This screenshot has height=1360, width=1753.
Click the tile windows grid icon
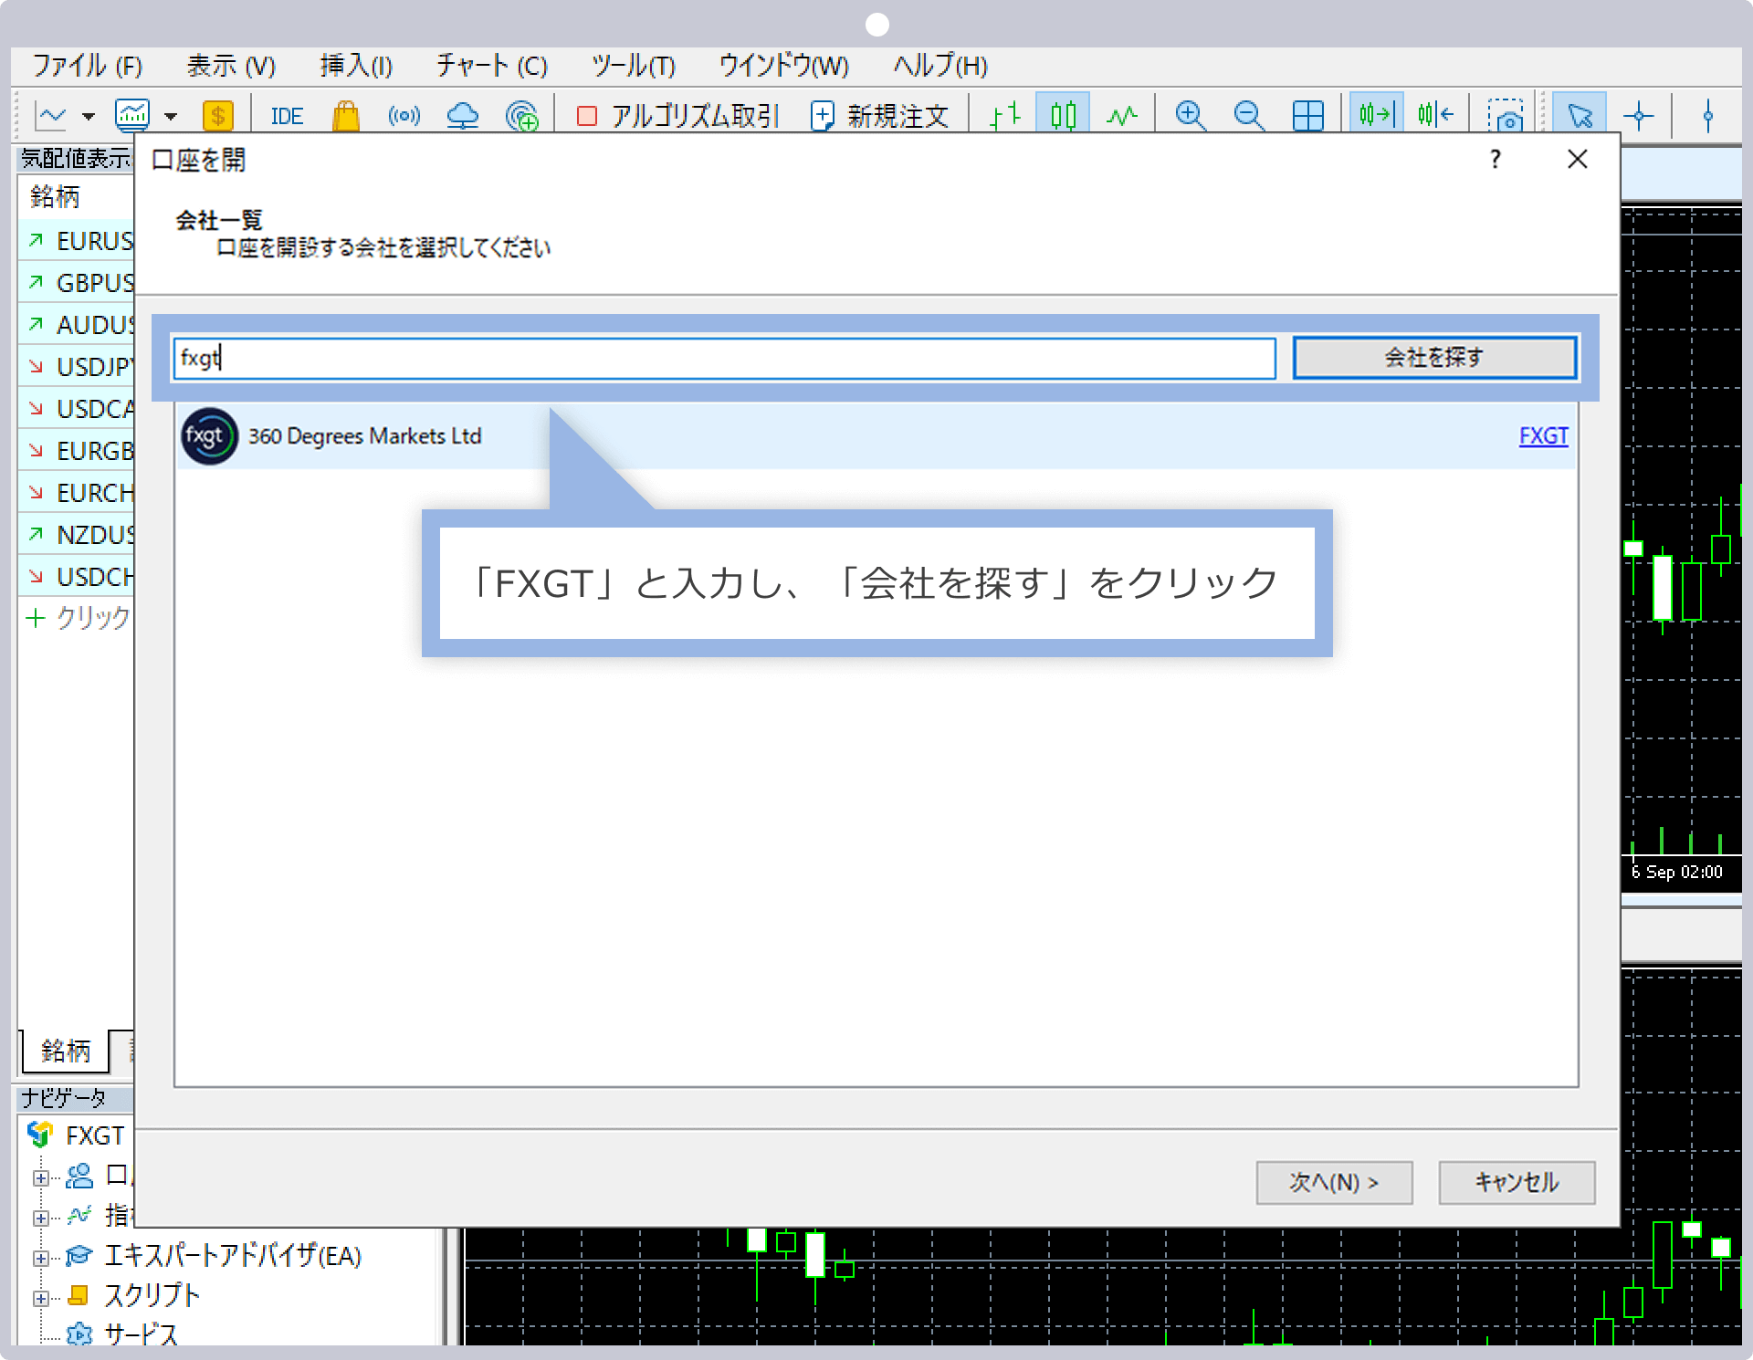[x=1307, y=116]
